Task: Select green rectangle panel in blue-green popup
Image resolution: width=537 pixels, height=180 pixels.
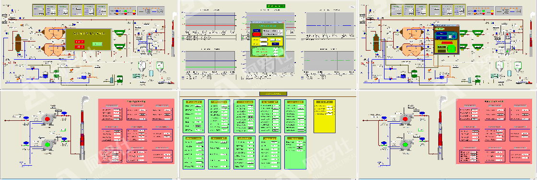Action: [x=451, y=49]
